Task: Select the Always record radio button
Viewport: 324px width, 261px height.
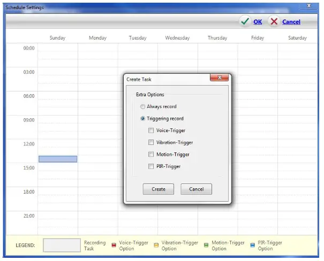Action: pyautogui.click(x=142, y=106)
